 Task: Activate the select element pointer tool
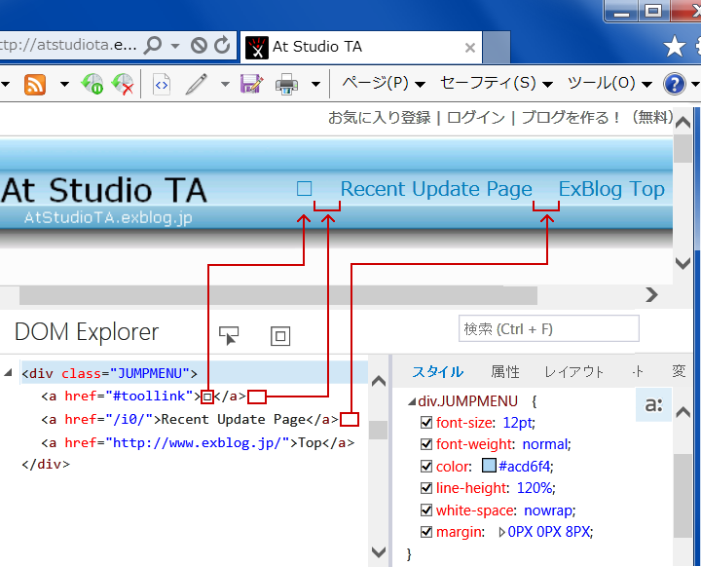[x=229, y=336]
